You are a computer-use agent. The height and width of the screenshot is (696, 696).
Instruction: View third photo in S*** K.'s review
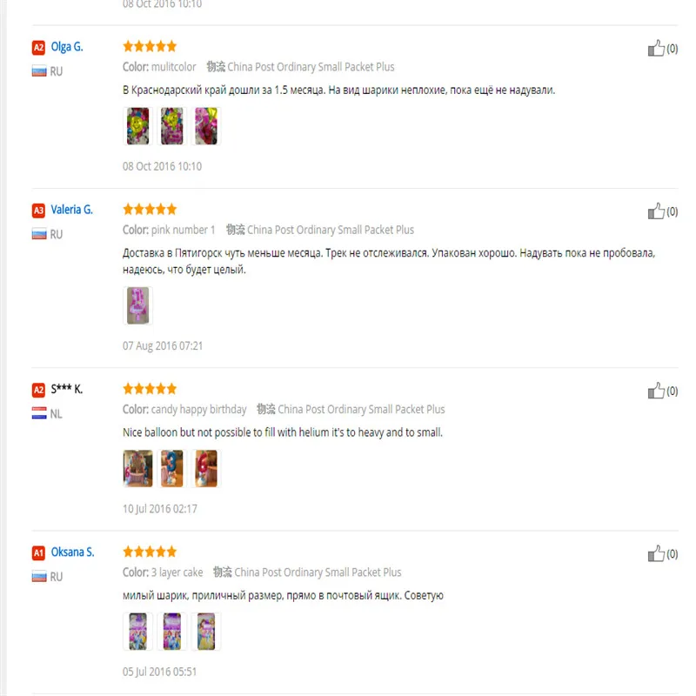tap(206, 468)
